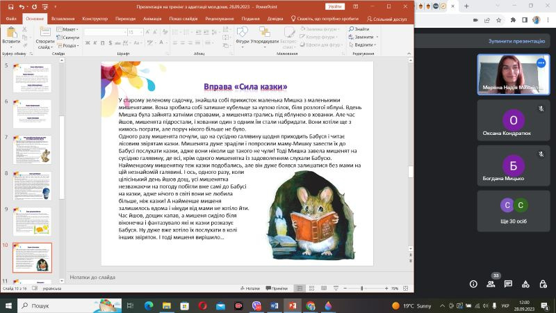
Task: Switch to the Переходи ribbon tab
Action: click(x=125, y=19)
